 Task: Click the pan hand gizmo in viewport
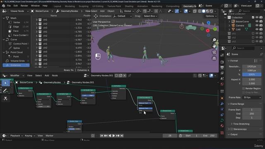[x=214, y=46]
